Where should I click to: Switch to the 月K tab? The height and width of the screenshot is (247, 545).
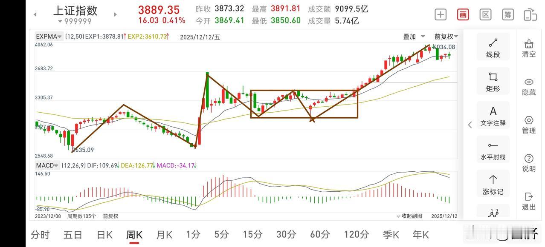click(164, 234)
